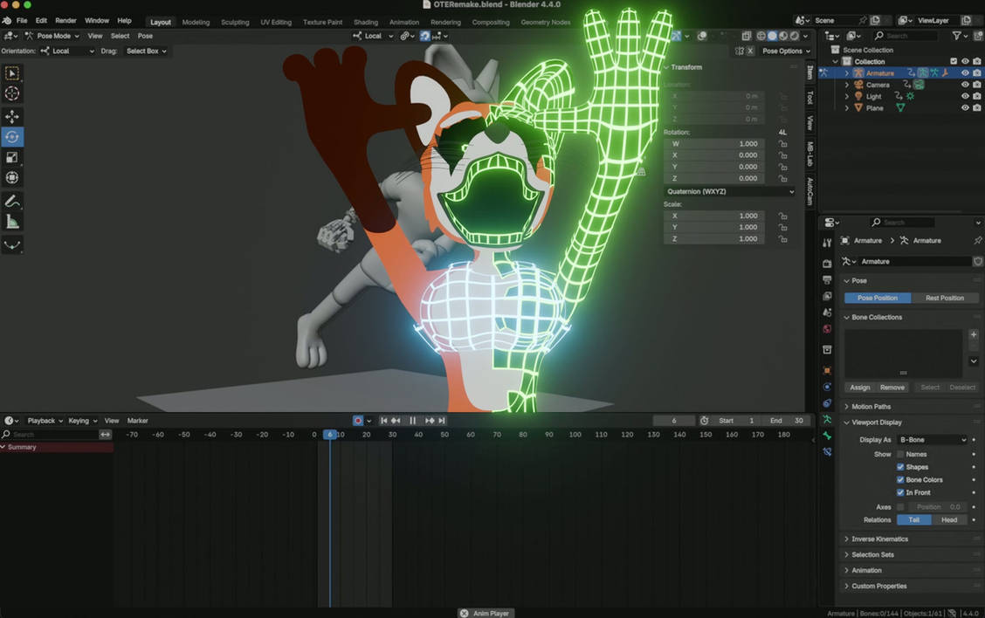
Task: Choose the Measure tool
Action: tap(12, 221)
